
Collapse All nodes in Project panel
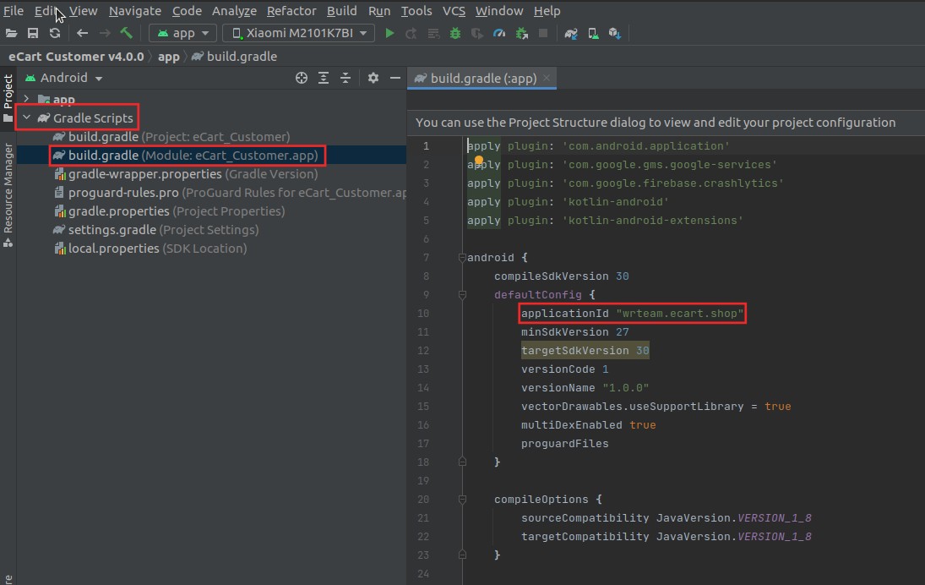pos(346,77)
